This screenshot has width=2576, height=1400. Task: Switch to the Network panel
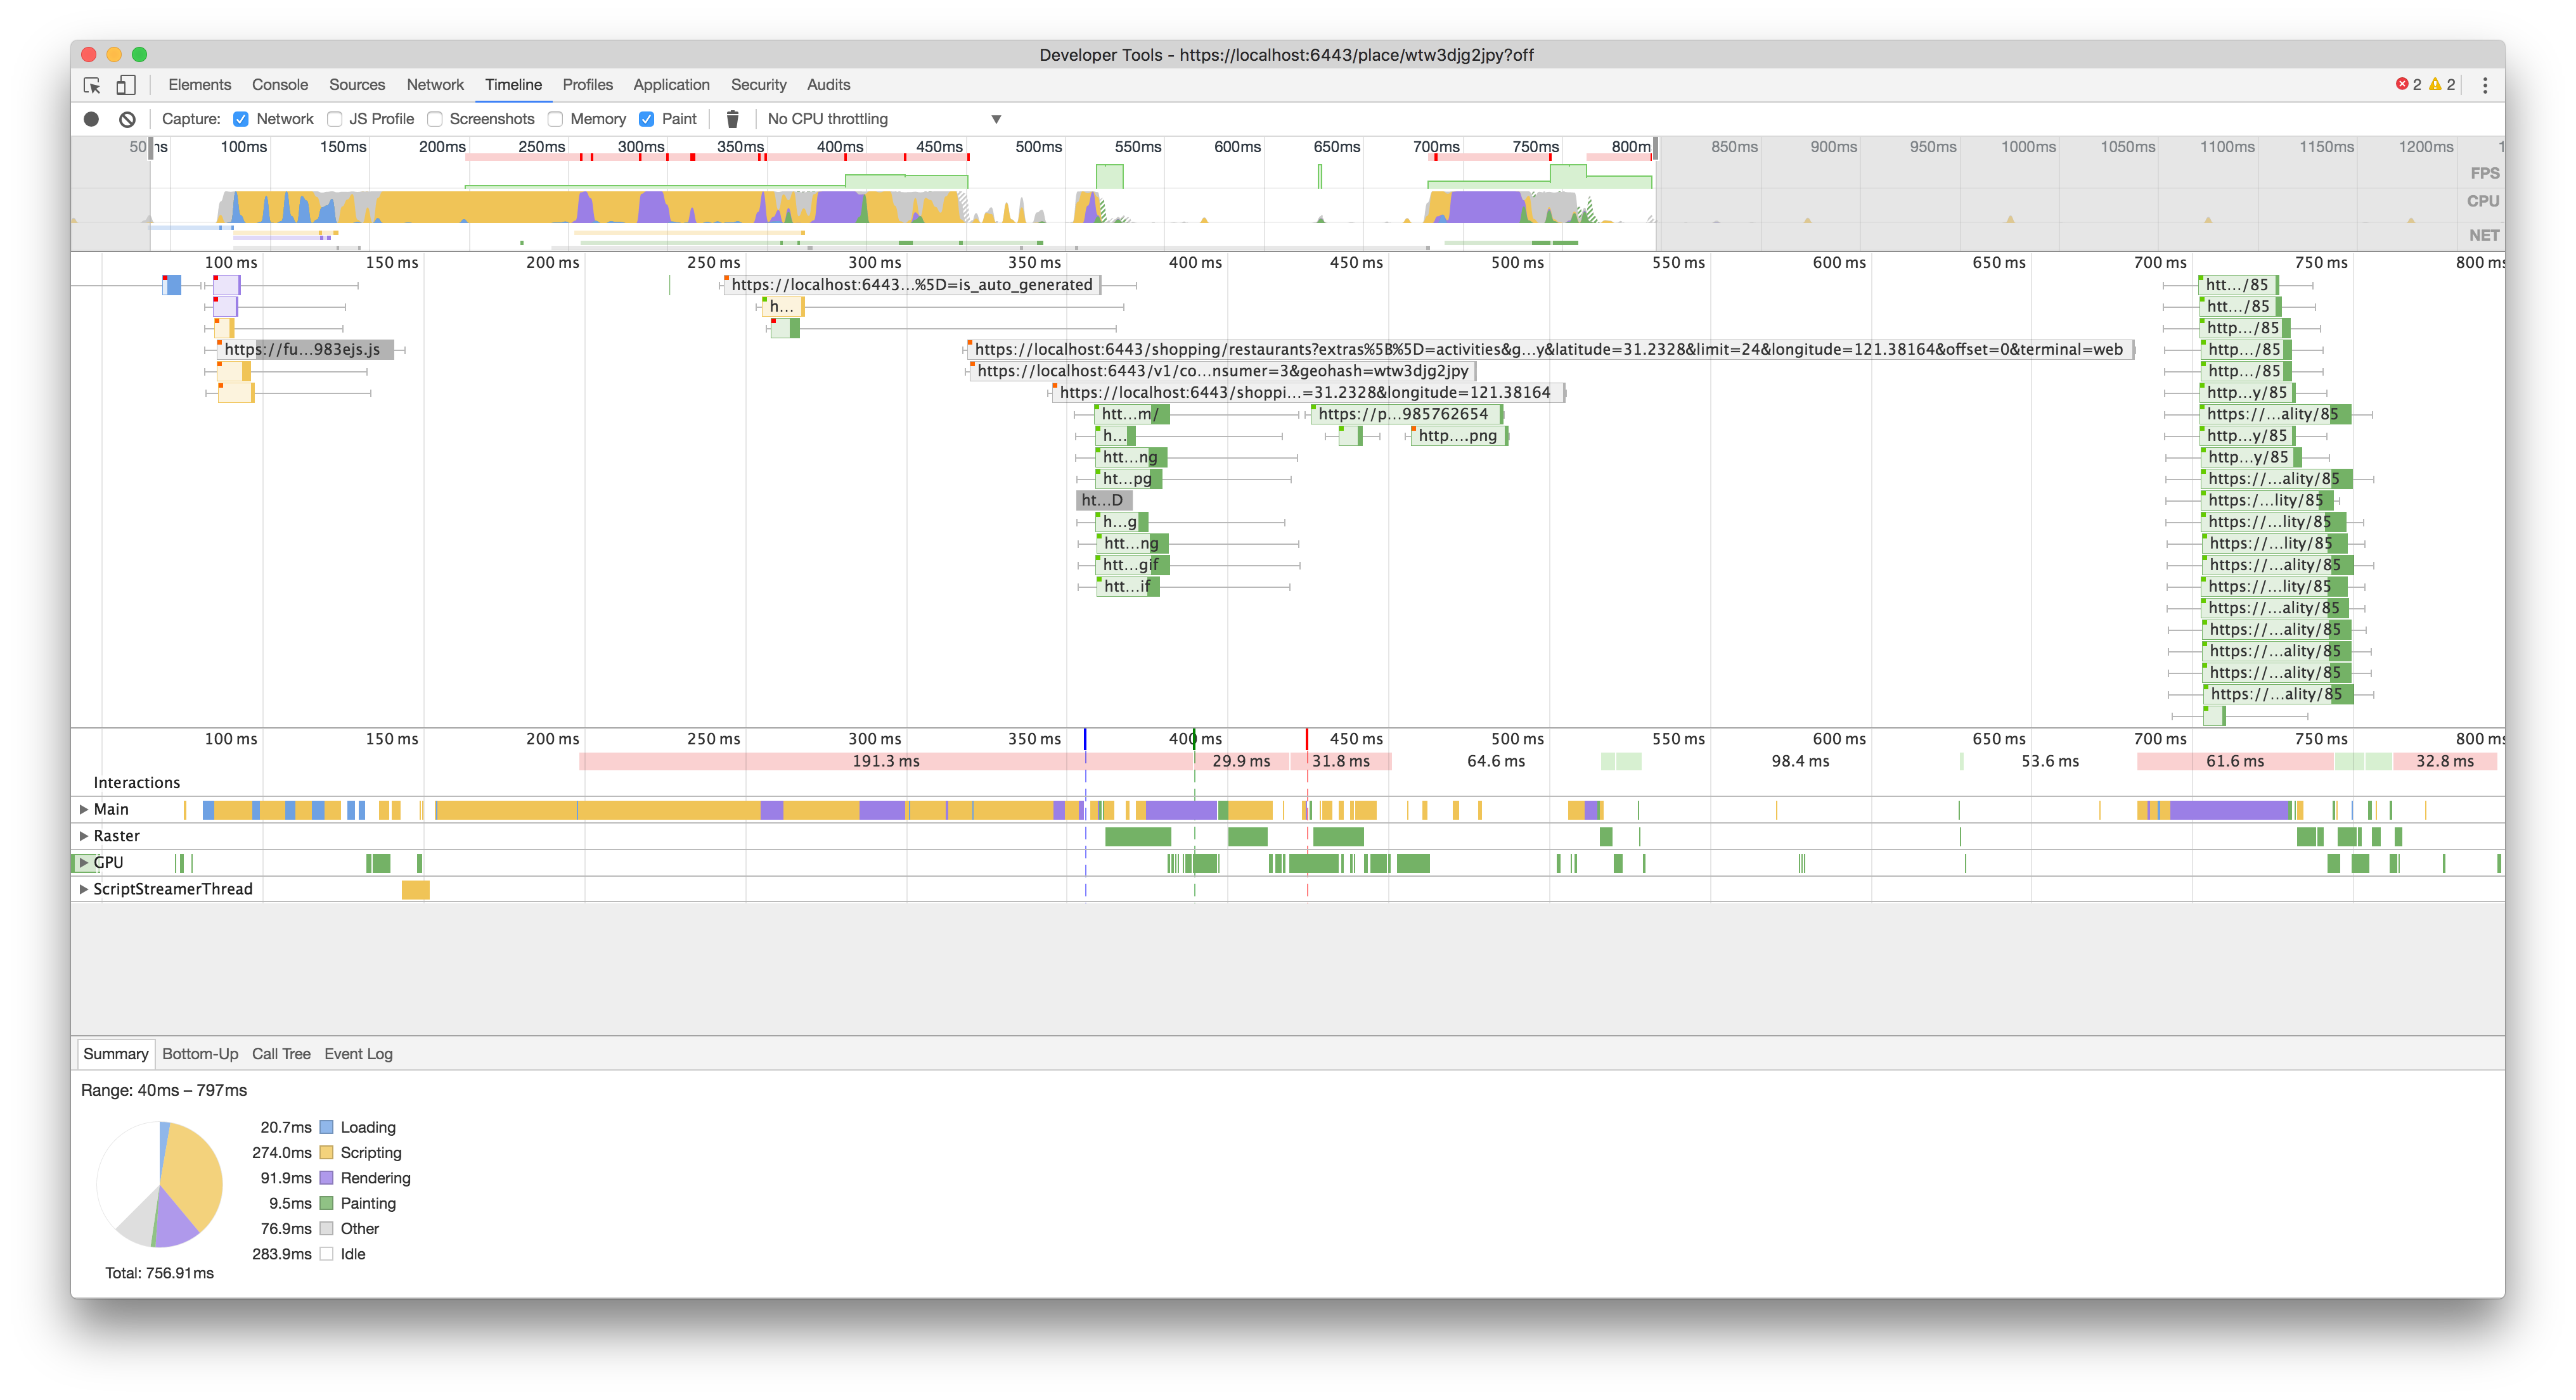click(x=435, y=85)
